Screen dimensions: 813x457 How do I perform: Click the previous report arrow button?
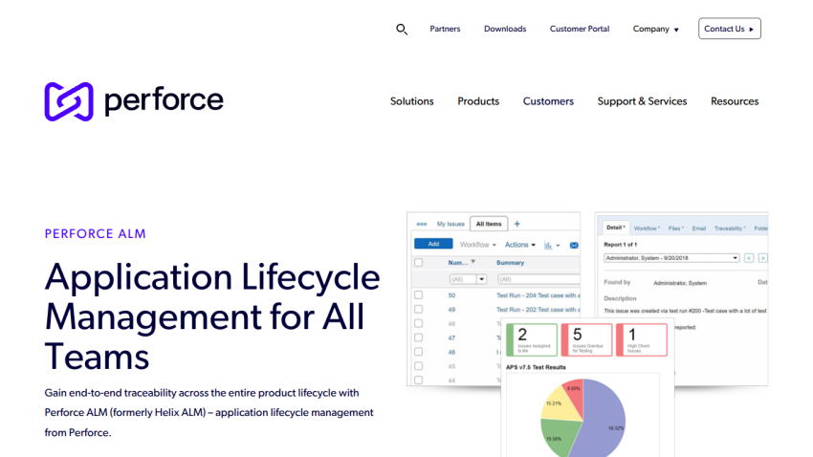(x=749, y=258)
